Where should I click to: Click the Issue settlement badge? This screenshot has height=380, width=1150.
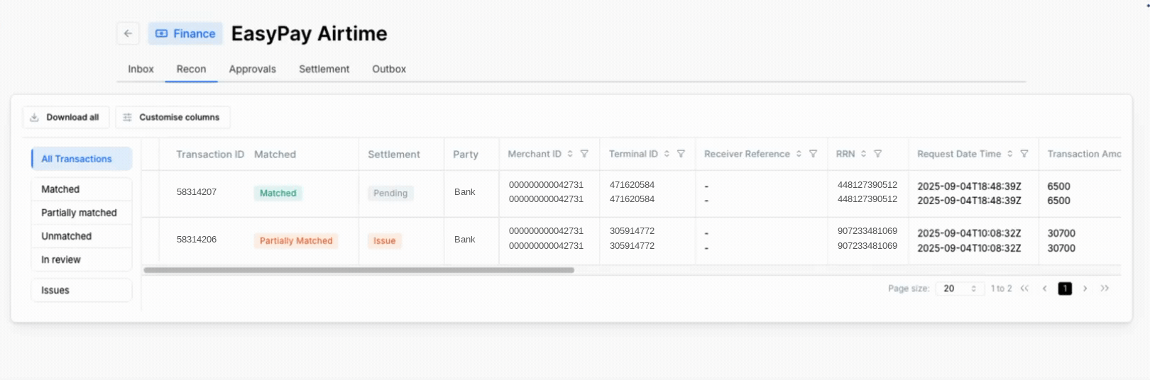click(x=385, y=241)
